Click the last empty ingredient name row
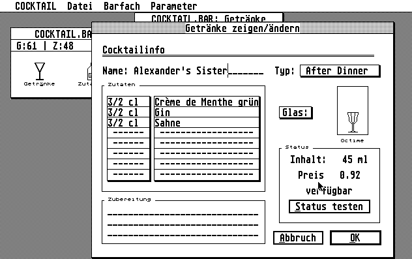The width and height of the screenshot is (412, 259). [207, 174]
